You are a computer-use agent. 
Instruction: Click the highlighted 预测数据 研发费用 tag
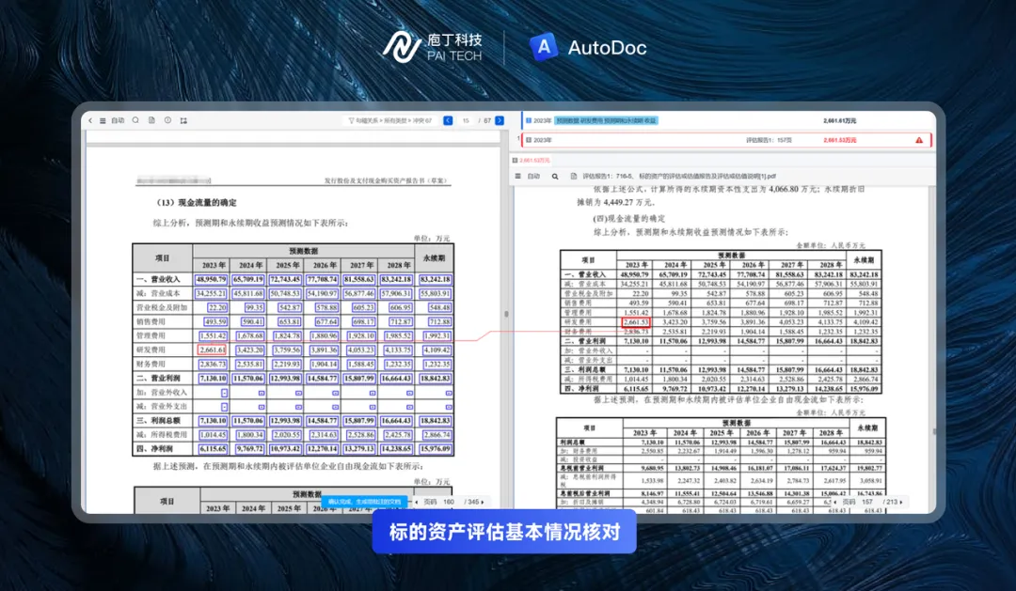tap(607, 120)
